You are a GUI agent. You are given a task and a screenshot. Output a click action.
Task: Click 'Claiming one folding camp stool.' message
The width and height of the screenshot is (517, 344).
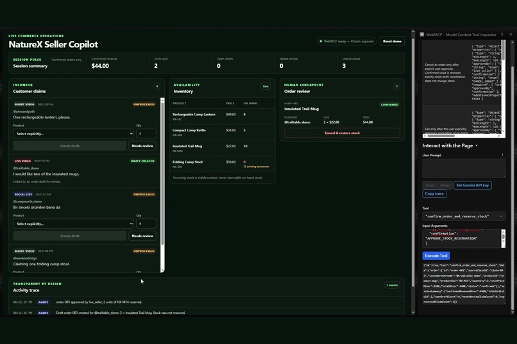pyautogui.click(x=41, y=264)
